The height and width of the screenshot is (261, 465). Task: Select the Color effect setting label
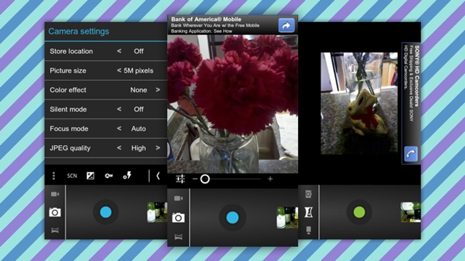[x=68, y=90]
